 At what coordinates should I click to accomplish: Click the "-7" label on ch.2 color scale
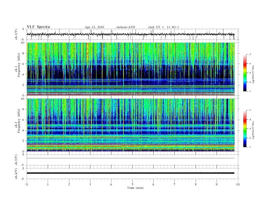pos(249,147)
